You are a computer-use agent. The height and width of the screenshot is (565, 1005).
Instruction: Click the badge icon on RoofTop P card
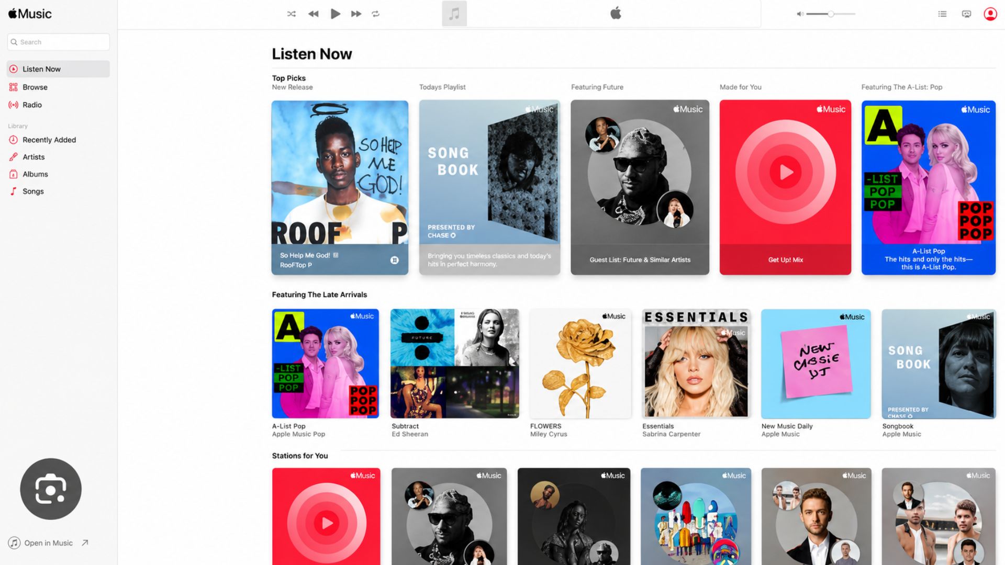(395, 260)
